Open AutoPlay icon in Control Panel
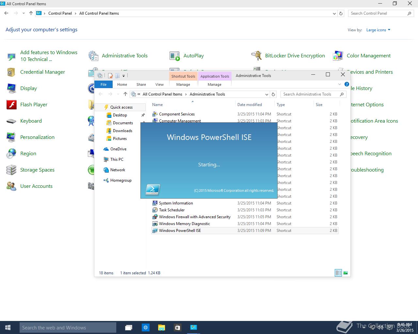The height and width of the screenshot is (334, 418). pyautogui.click(x=175, y=56)
